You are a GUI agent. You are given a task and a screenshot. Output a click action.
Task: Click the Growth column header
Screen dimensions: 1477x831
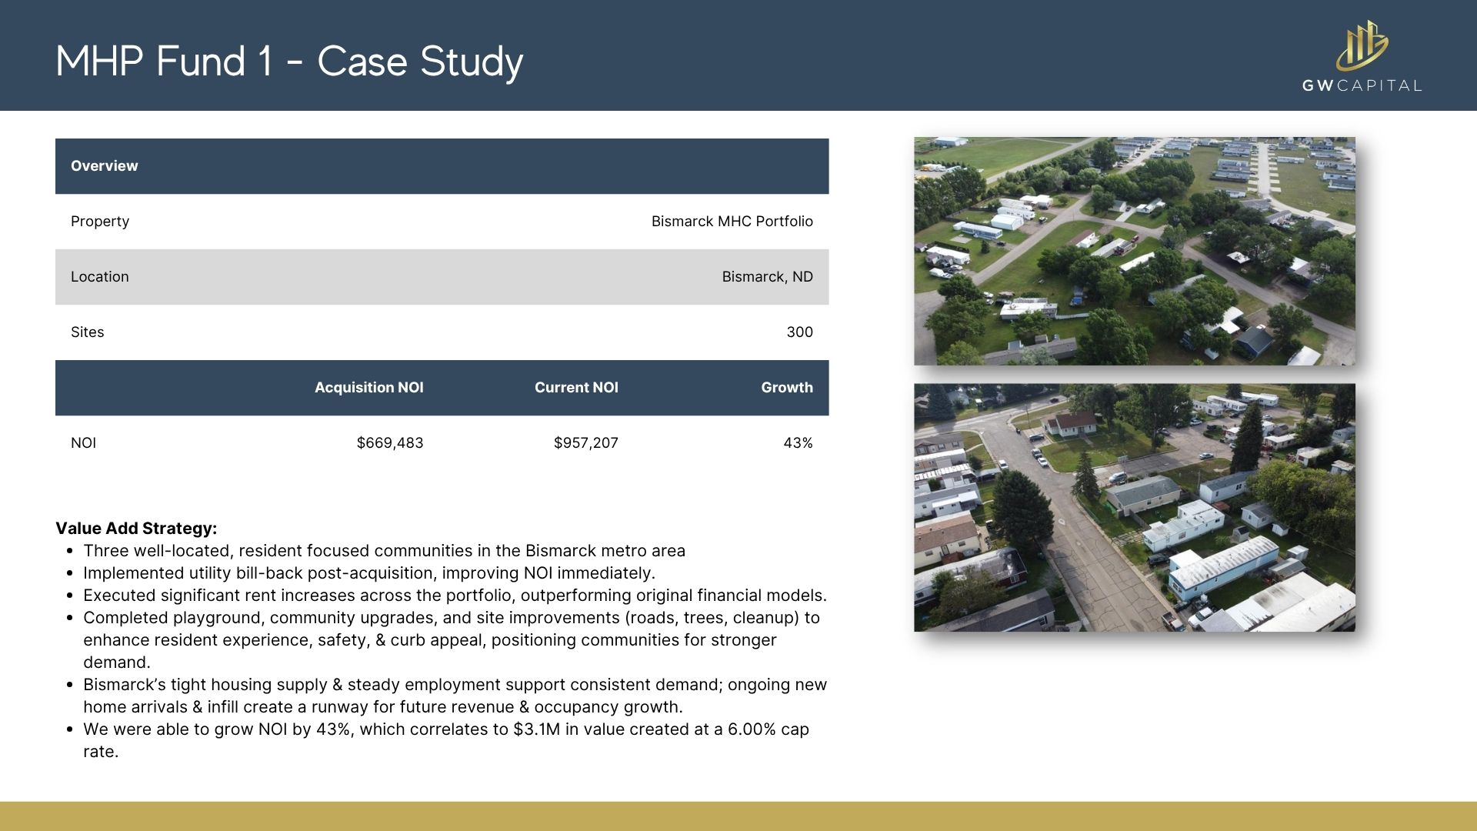coord(786,388)
